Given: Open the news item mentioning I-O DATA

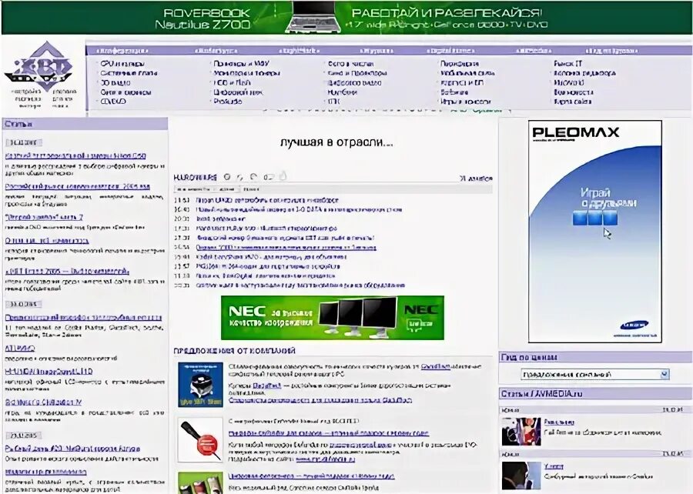Looking at the screenshot, I should click(x=299, y=210).
